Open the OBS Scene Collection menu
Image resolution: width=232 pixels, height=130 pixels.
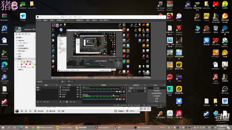(80, 20)
